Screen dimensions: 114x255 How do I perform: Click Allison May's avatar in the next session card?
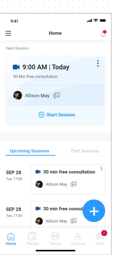(18, 96)
